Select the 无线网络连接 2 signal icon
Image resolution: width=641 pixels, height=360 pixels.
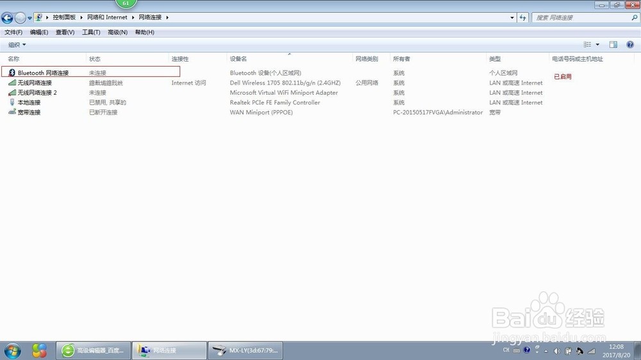12,92
